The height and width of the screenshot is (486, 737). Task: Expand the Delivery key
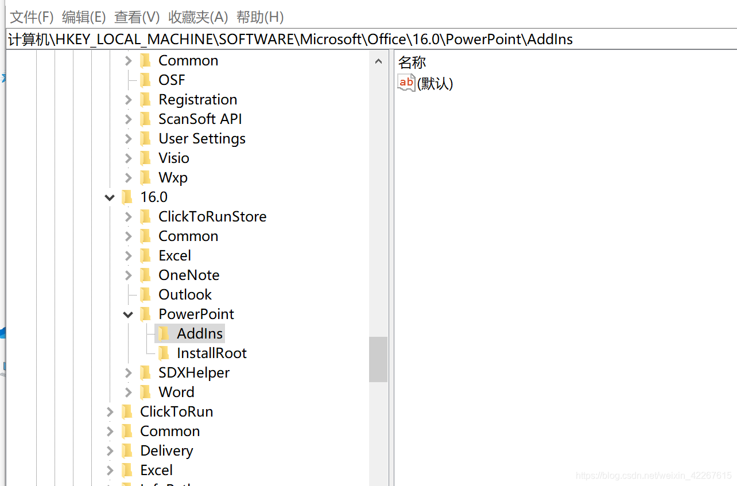click(110, 451)
